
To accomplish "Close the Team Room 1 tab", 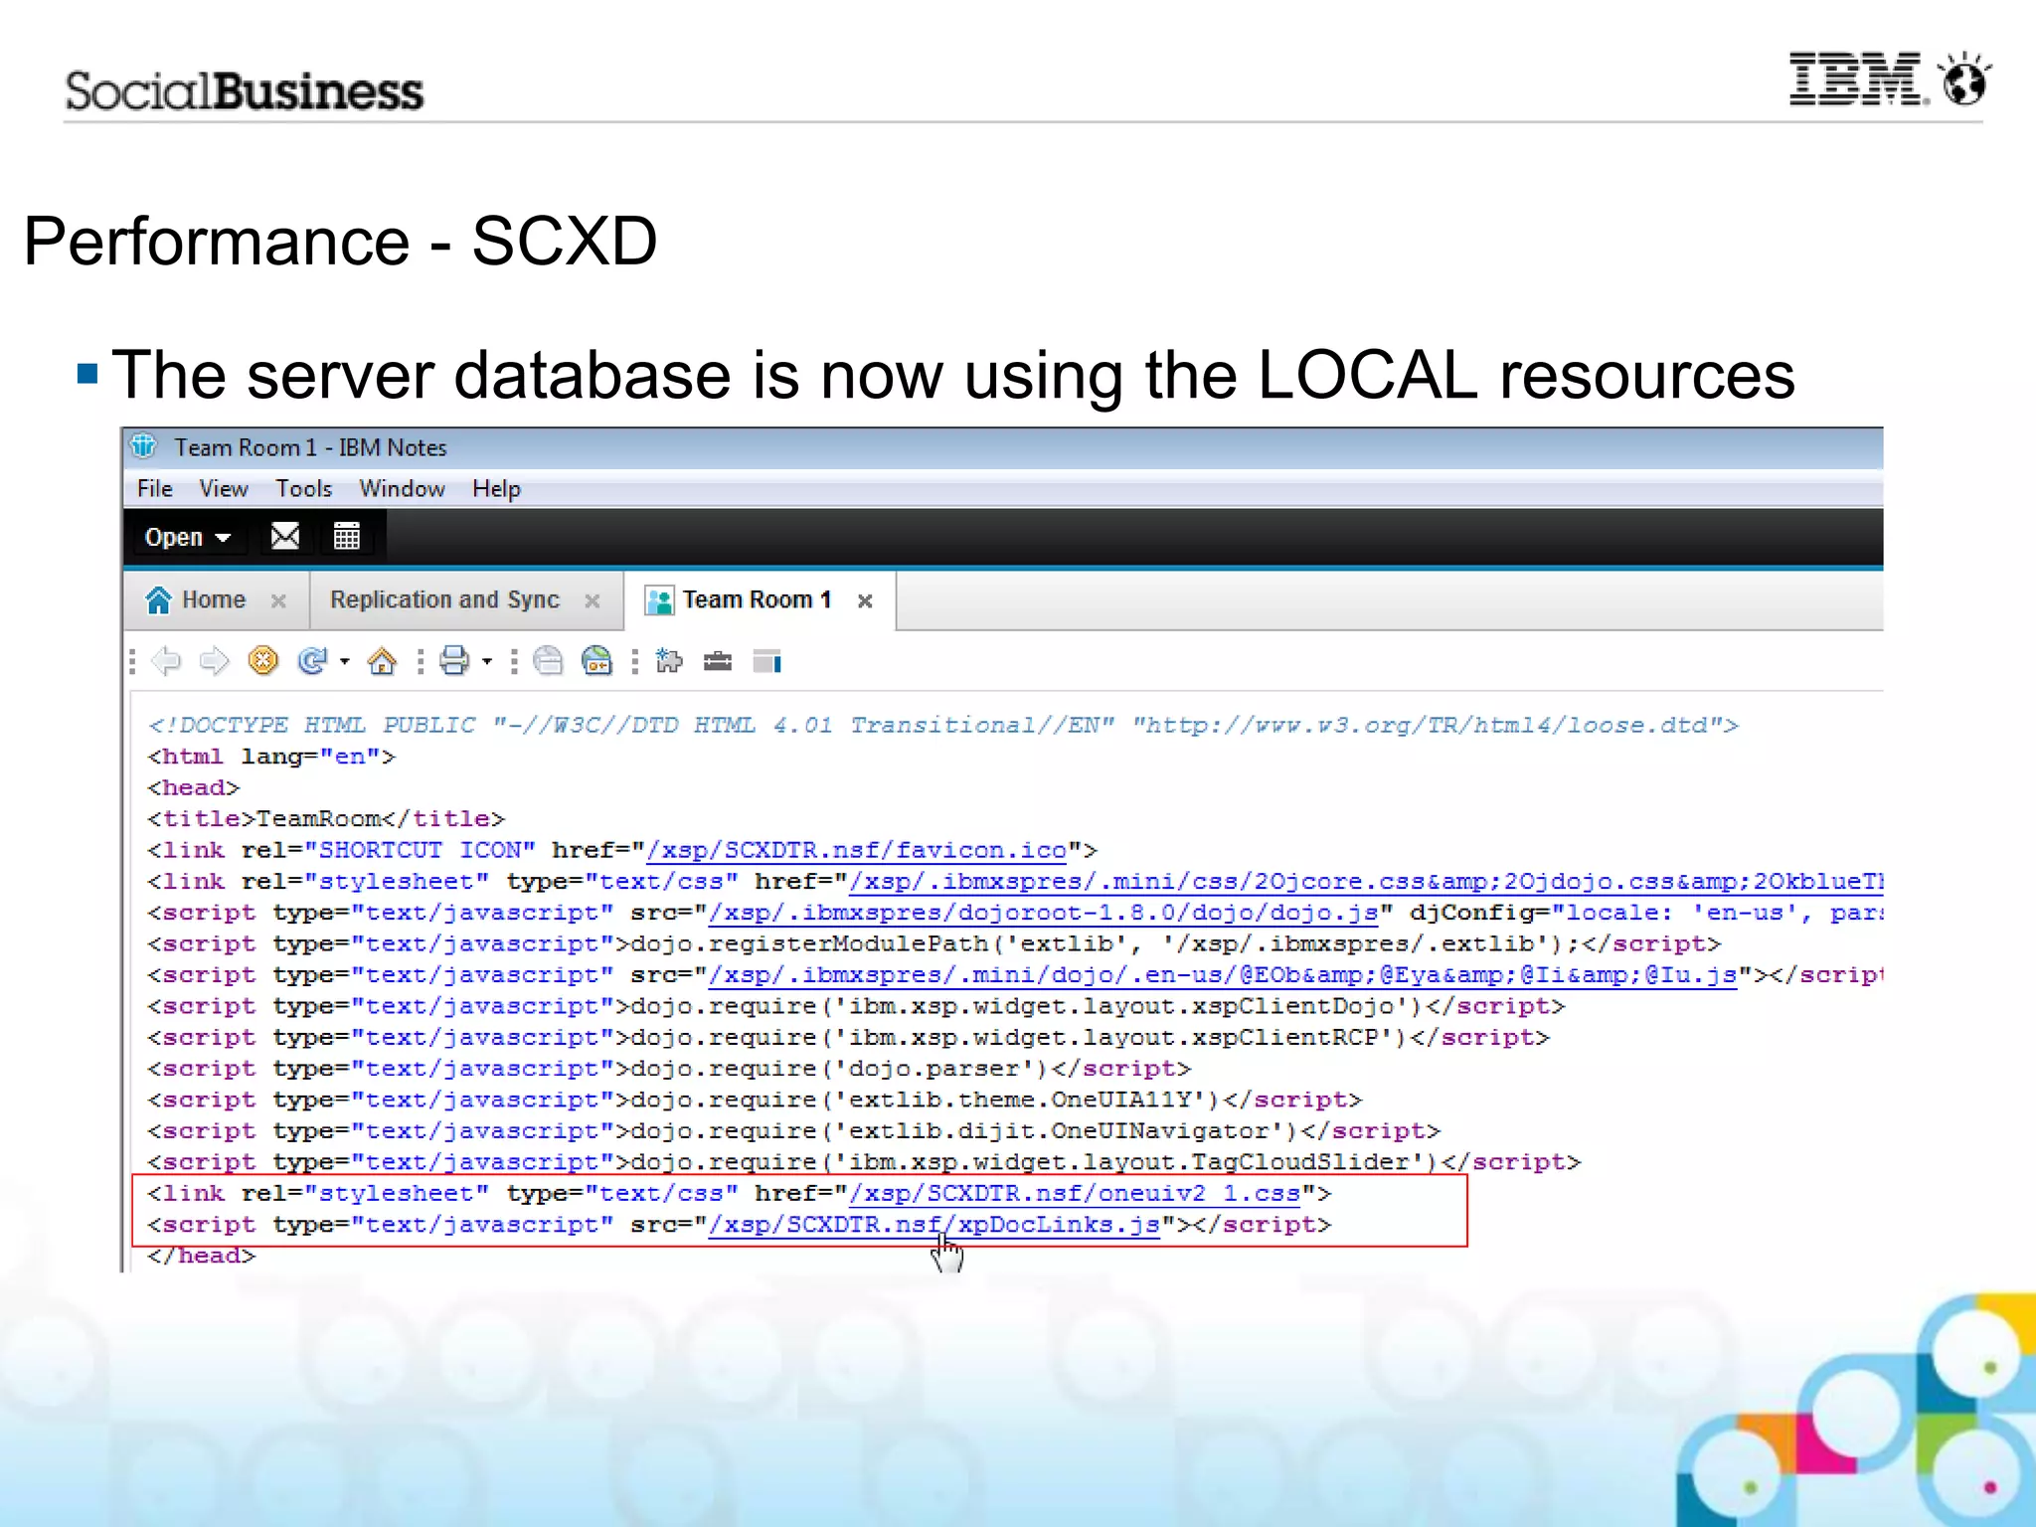I will point(865,601).
